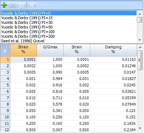
Task: Click the curve list scrollbar thumb
Action: point(140,20)
